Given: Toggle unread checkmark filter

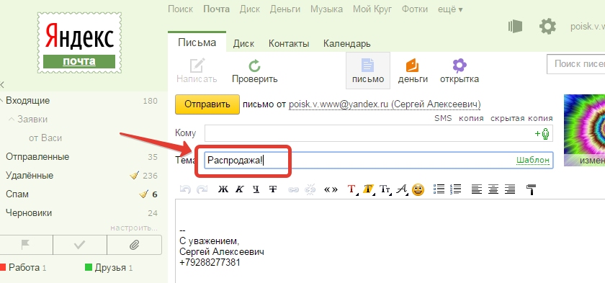Looking at the screenshot, I should [x=79, y=245].
